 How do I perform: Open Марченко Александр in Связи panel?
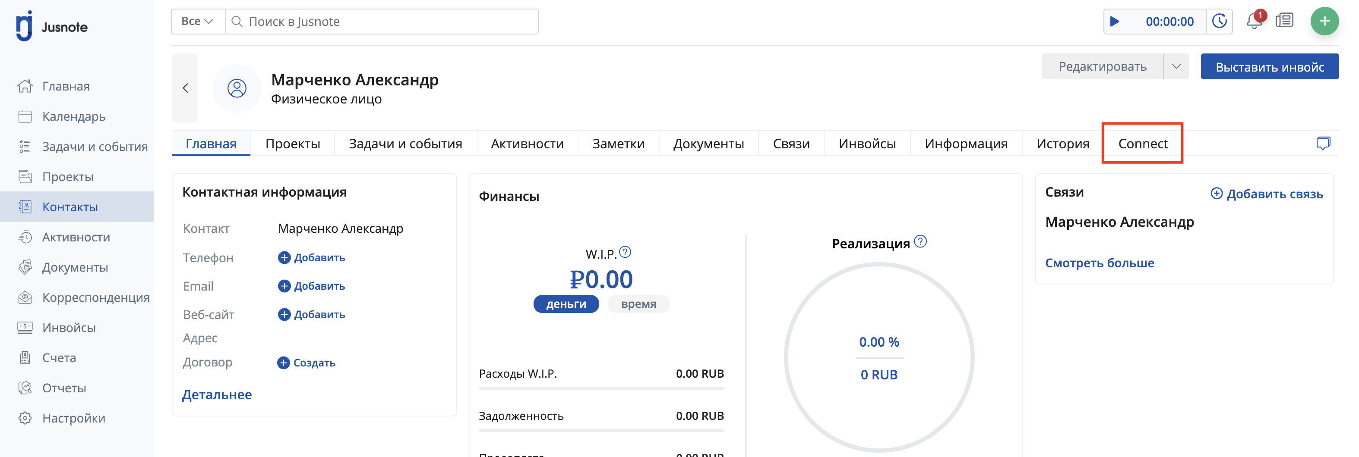1119,222
